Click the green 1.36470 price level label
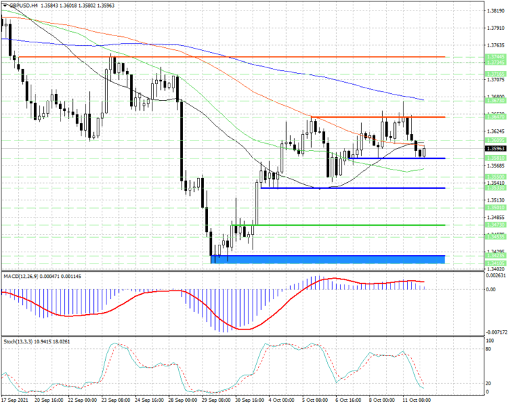508x406 pixels. tap(495, 117)
